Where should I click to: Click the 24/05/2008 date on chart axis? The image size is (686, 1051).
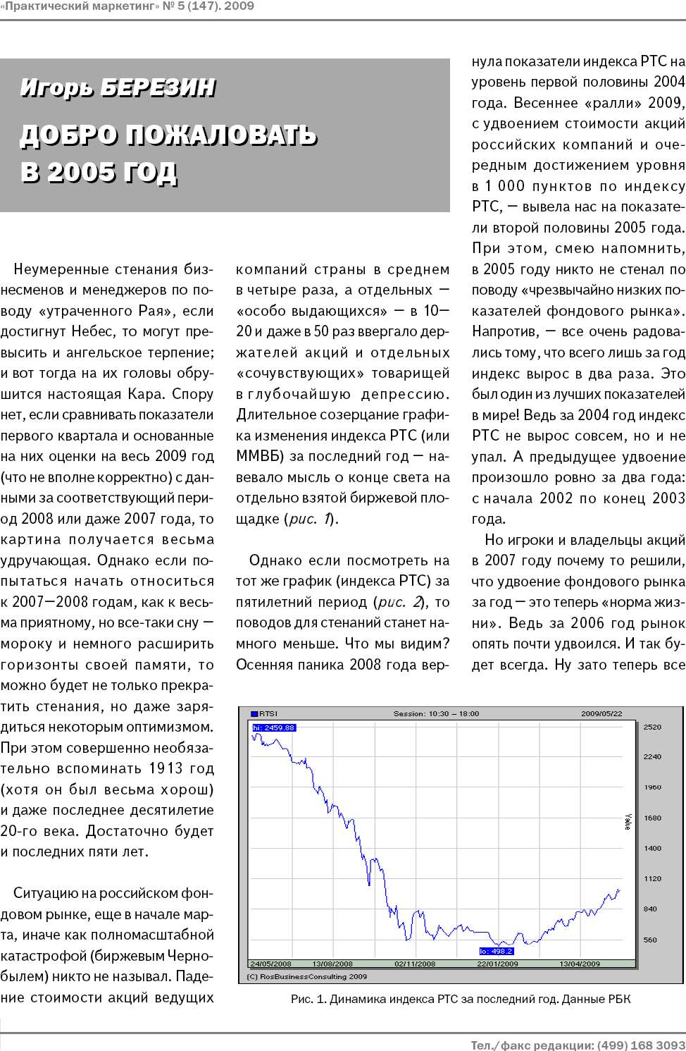[270, 964]
